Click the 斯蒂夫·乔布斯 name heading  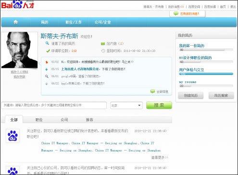(59, 36)
